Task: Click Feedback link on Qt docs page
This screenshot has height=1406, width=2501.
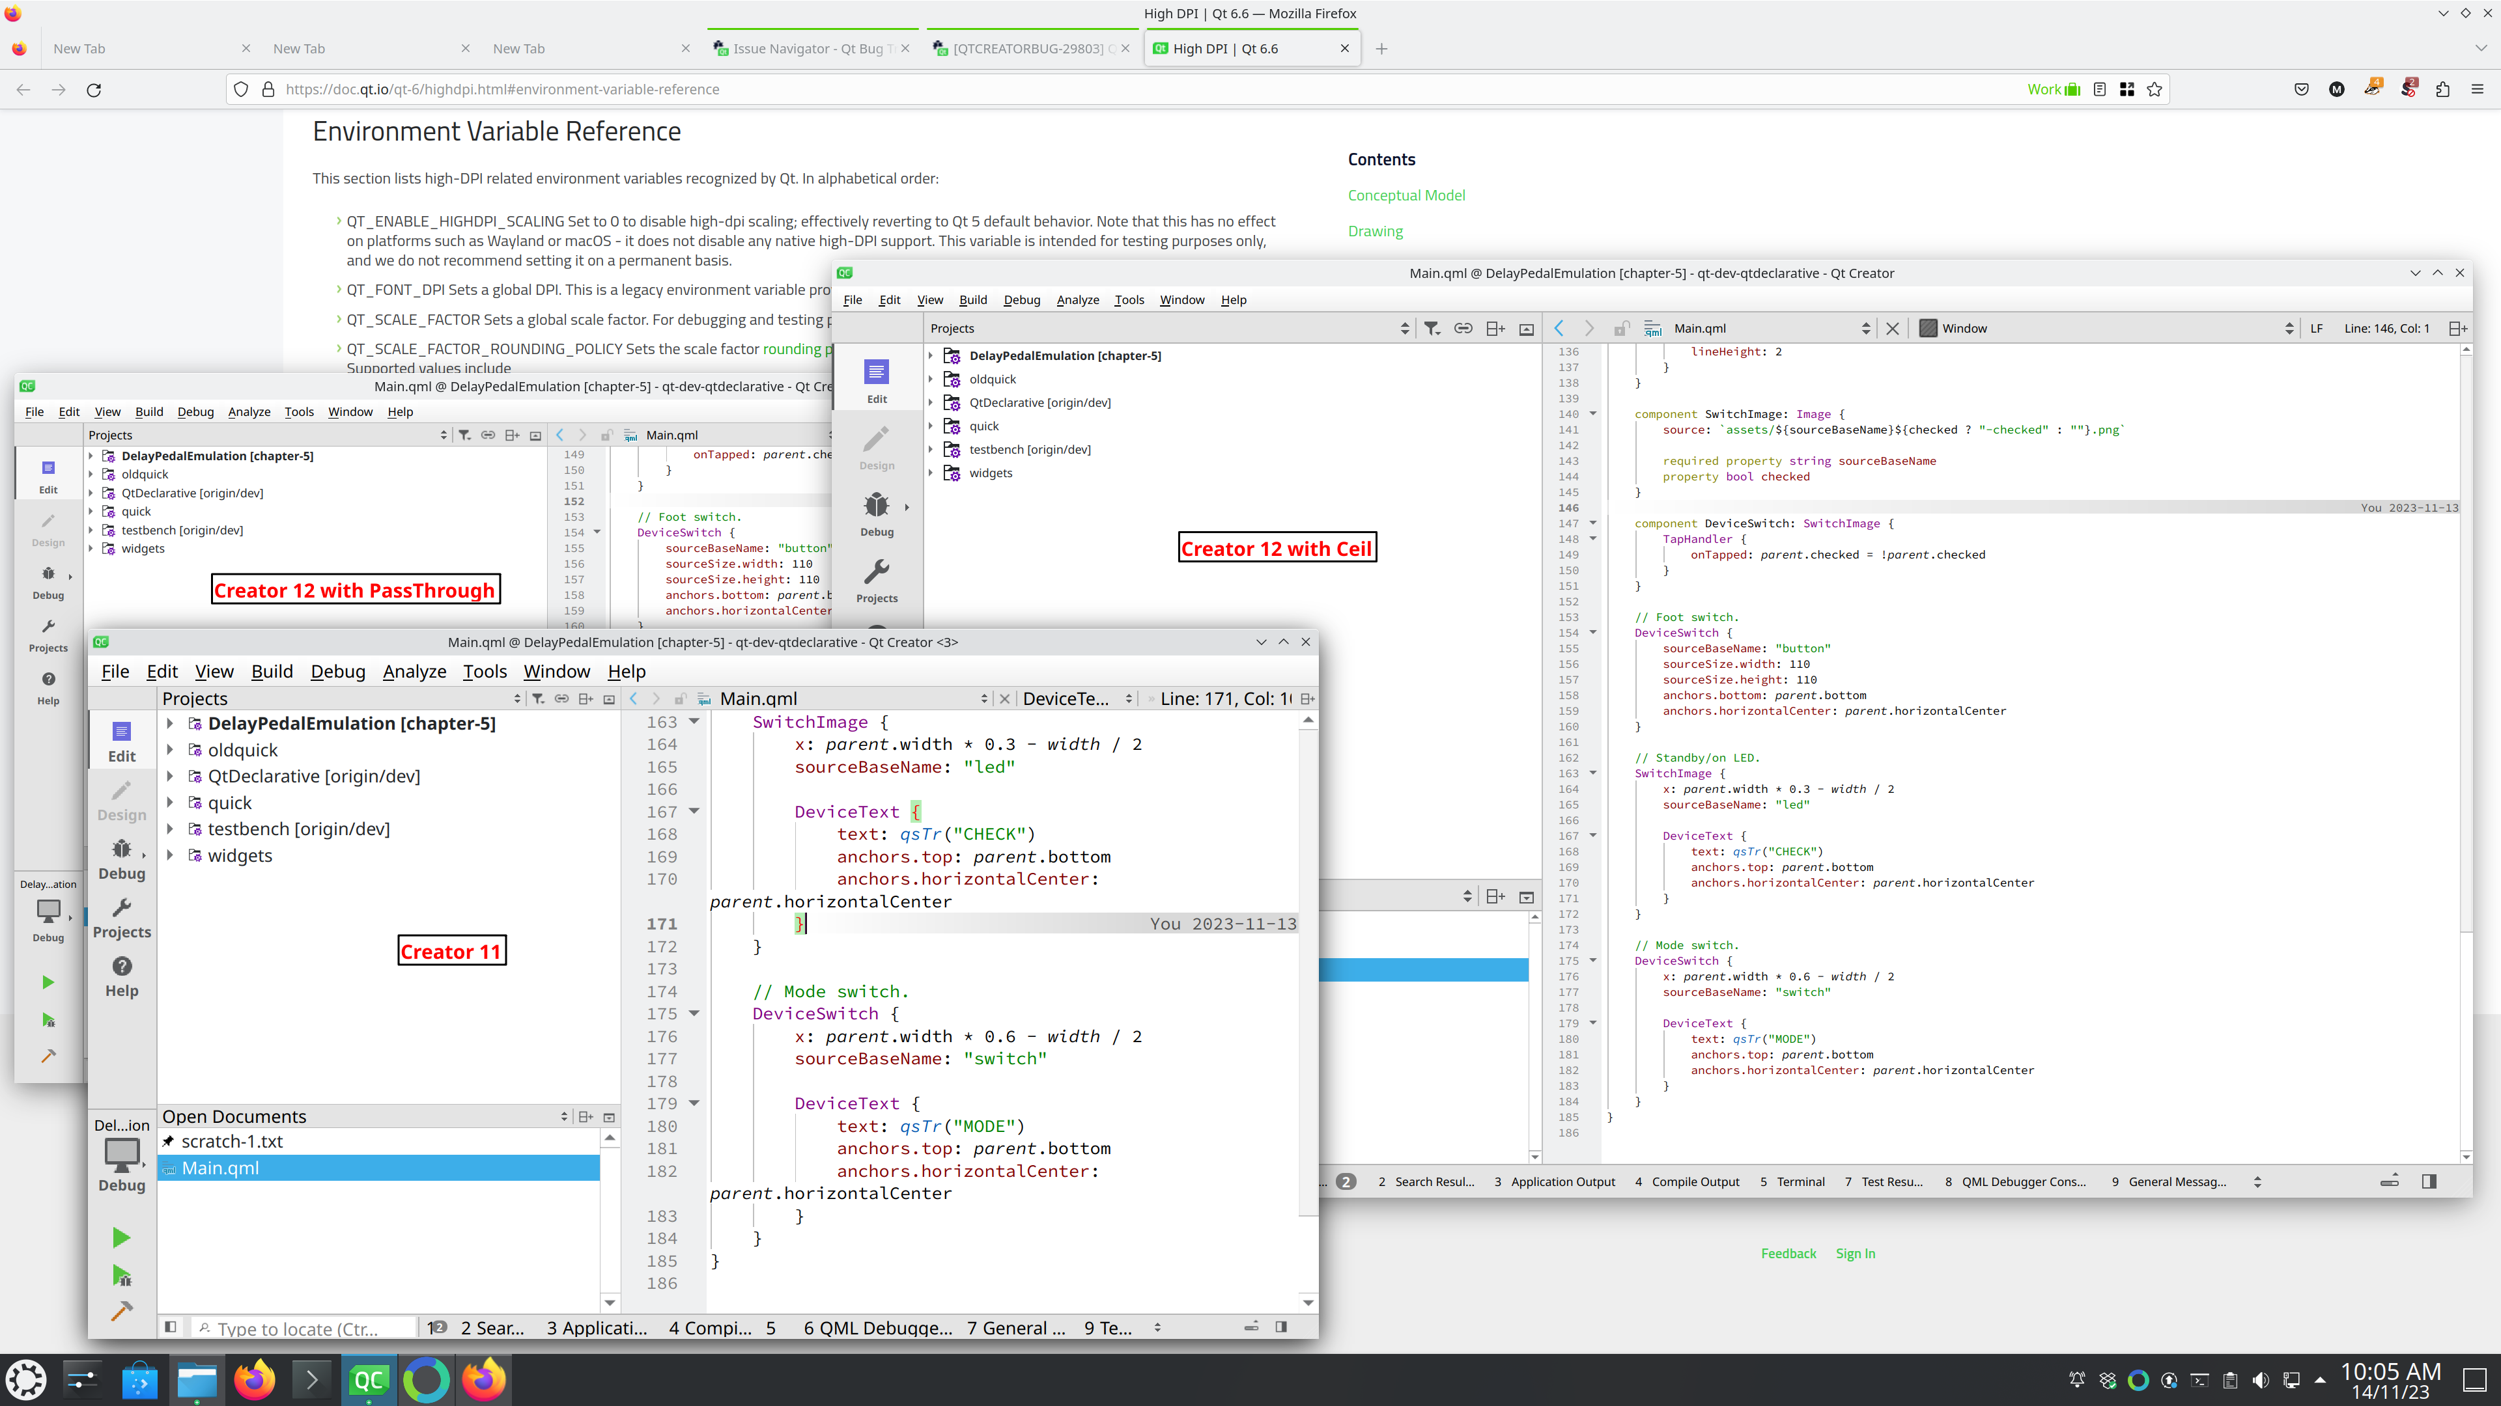Action: coord(1788,1254)
